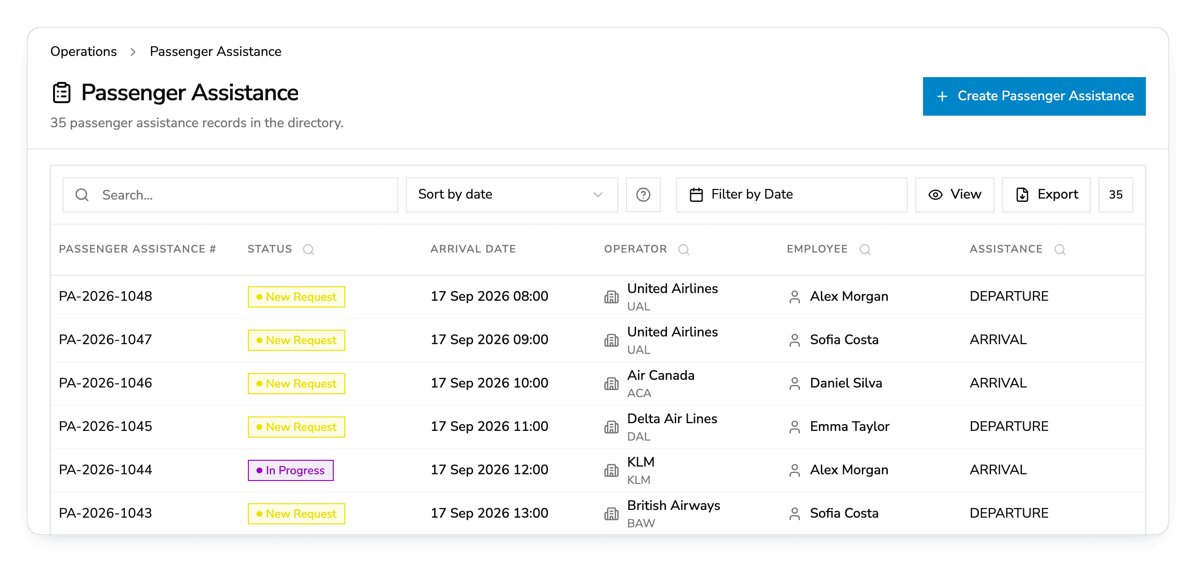The image size is (1196, 562).
Task: Export the passenger assistance records
Action: (x=1046, y=195)
